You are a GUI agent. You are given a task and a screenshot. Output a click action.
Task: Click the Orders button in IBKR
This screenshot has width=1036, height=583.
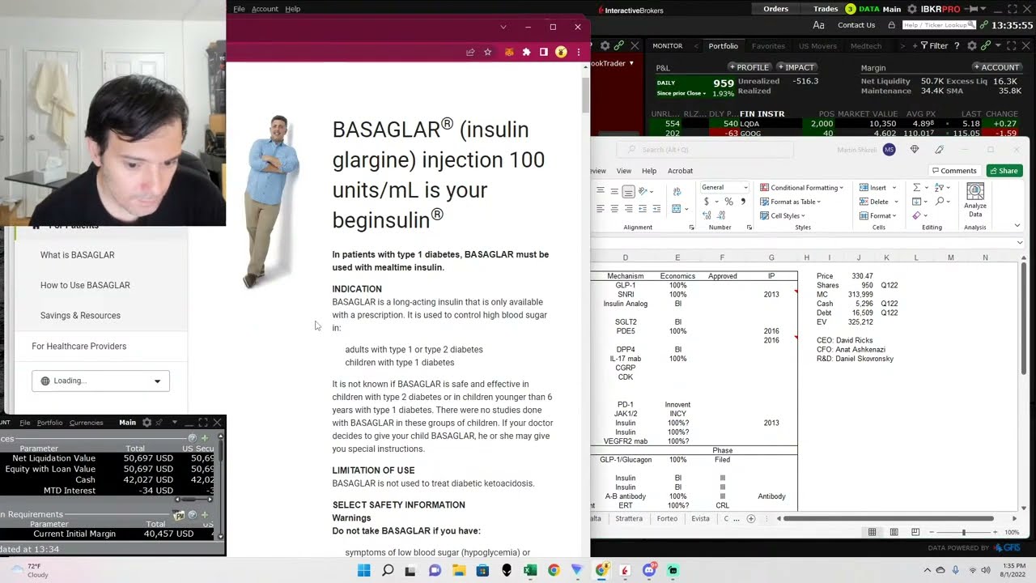click(x=775, y=9)
